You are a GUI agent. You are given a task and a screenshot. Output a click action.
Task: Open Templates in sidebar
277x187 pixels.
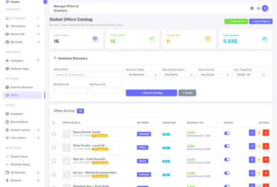tap(22, 114)
